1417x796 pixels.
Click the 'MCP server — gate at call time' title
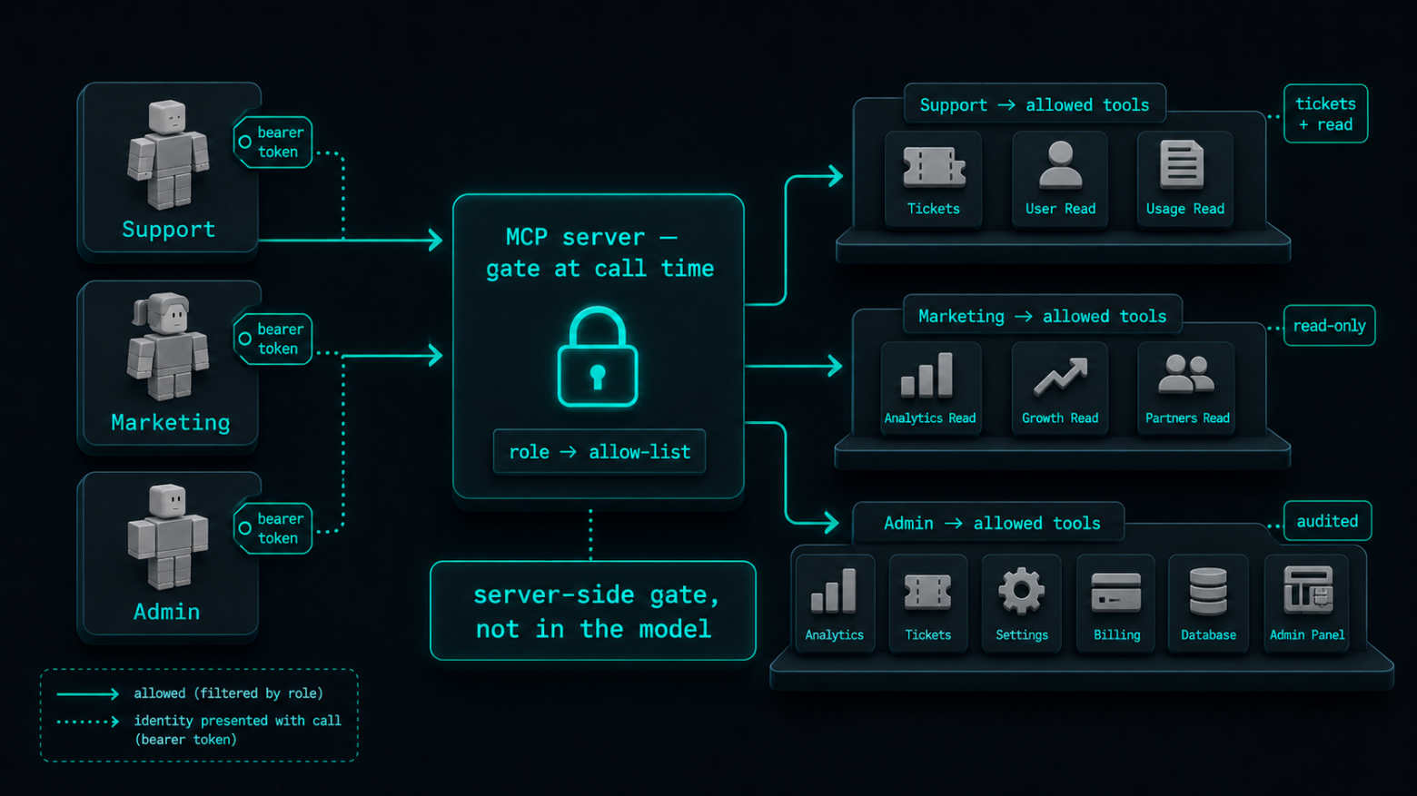[x=599, y=252]
